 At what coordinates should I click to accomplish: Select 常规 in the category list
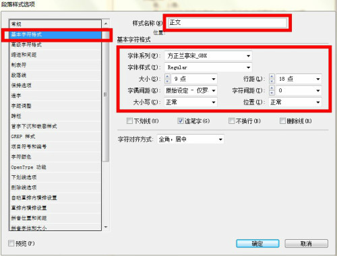[x=55, y=24]
